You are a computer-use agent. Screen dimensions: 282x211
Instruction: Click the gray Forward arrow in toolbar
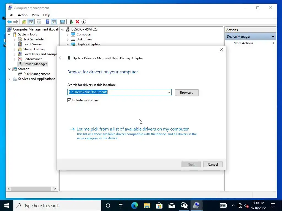[x=16, y=22]
